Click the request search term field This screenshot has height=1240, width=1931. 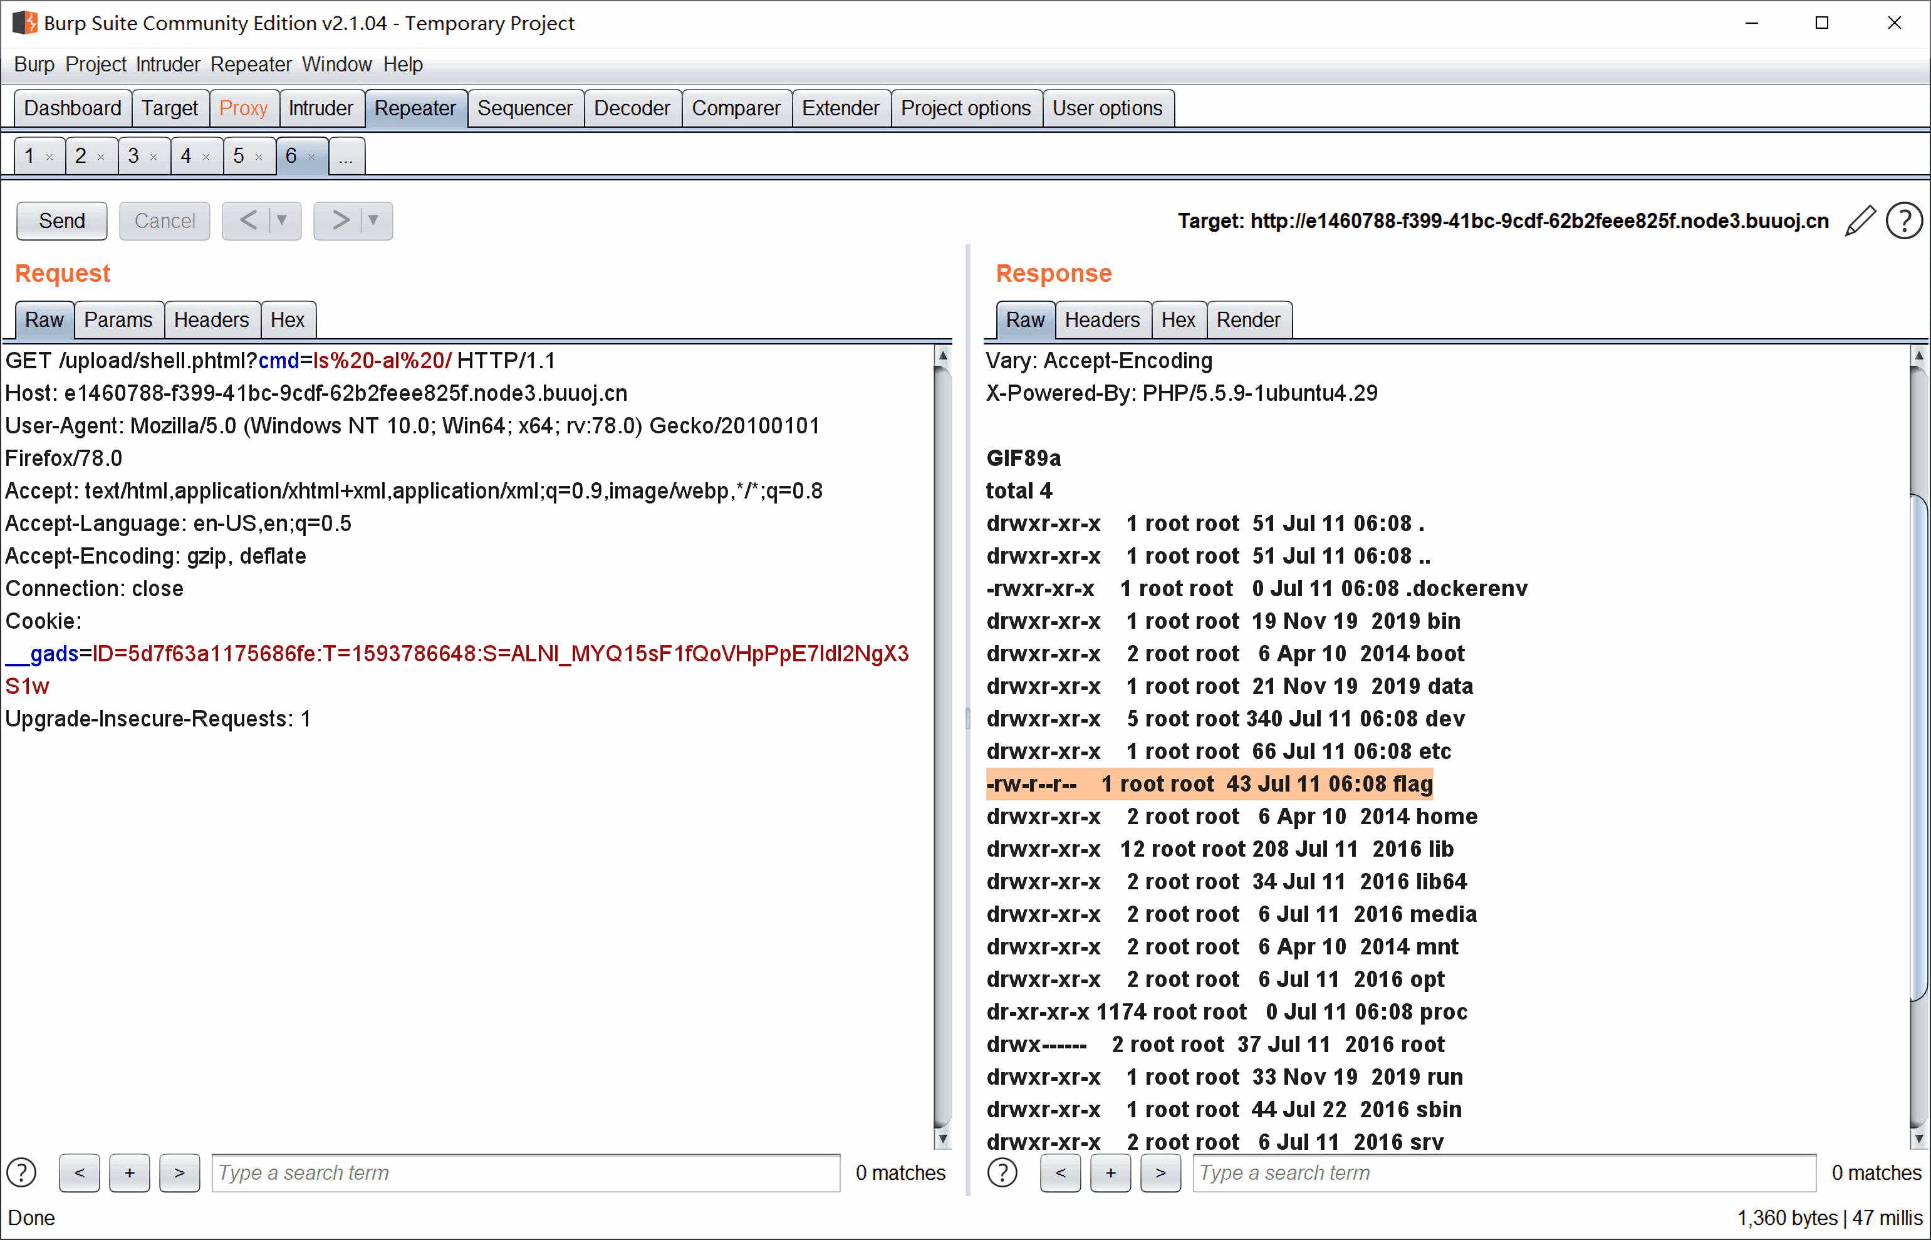coord(525,1172)
